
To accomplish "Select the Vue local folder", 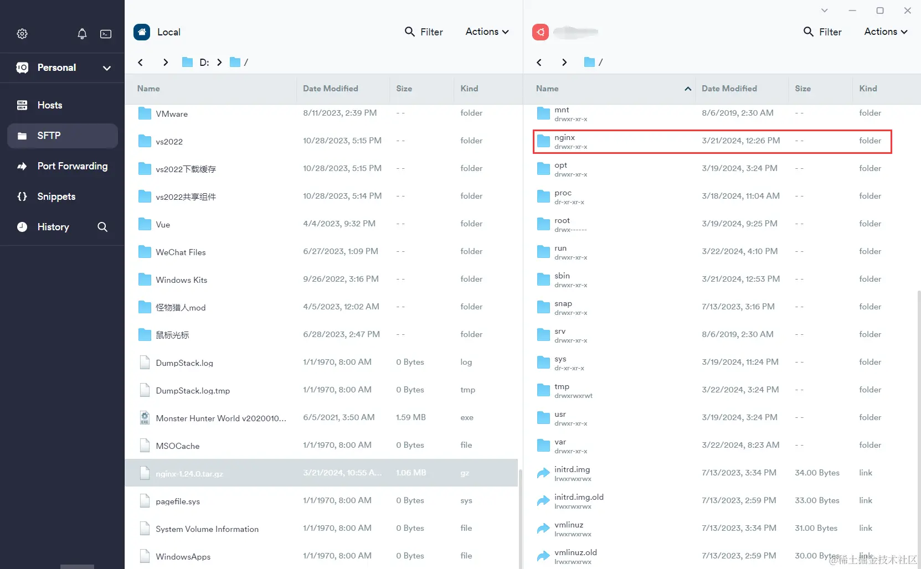I will (321, 224).
